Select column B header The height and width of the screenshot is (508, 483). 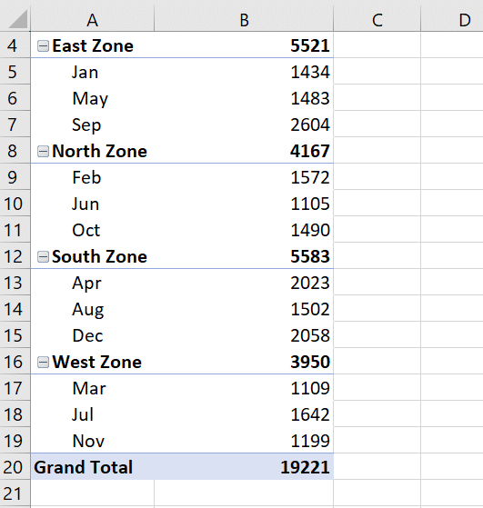tap(244, 20)
